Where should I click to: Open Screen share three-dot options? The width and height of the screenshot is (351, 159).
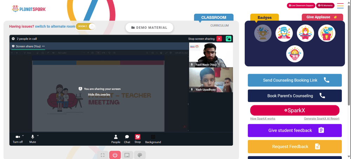tap(43, 46)
